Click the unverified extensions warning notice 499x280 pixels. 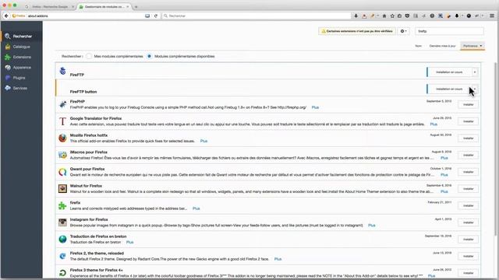tap(357, 31)
